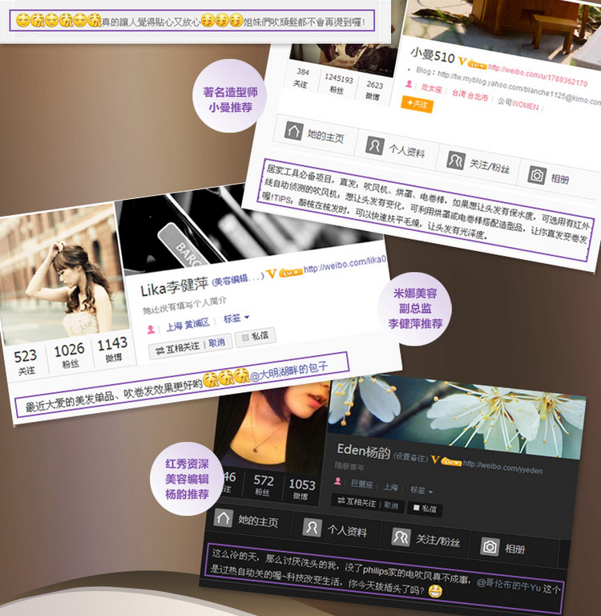The width and height of the screenshot is (601, 616).
Task: Click the camera icon in Eden杨韵 card
Action: coord(490,547)
